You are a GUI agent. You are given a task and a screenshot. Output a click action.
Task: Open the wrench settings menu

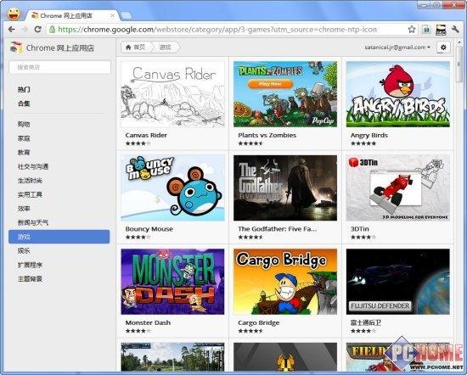(x=455, y=29)
